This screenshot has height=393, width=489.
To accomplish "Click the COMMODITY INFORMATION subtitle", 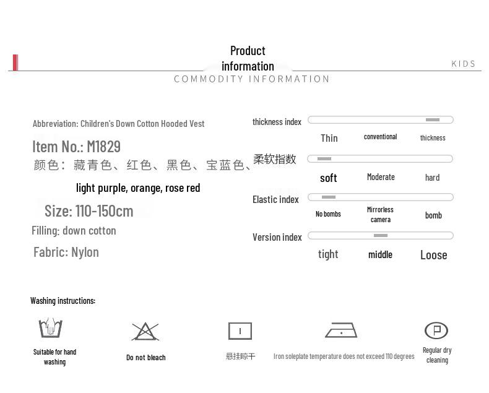I will (x=251, y=79).
